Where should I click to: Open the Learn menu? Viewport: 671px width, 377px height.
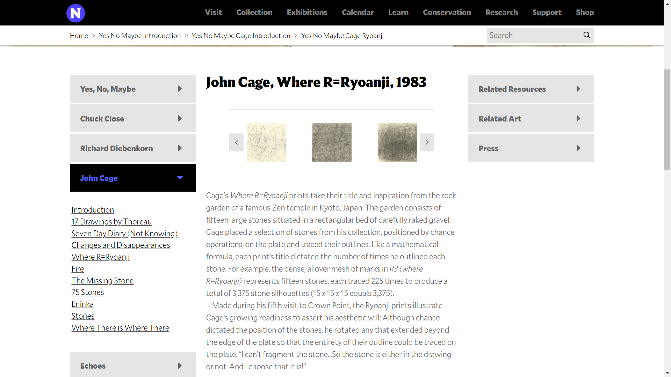tap(398, 13)
